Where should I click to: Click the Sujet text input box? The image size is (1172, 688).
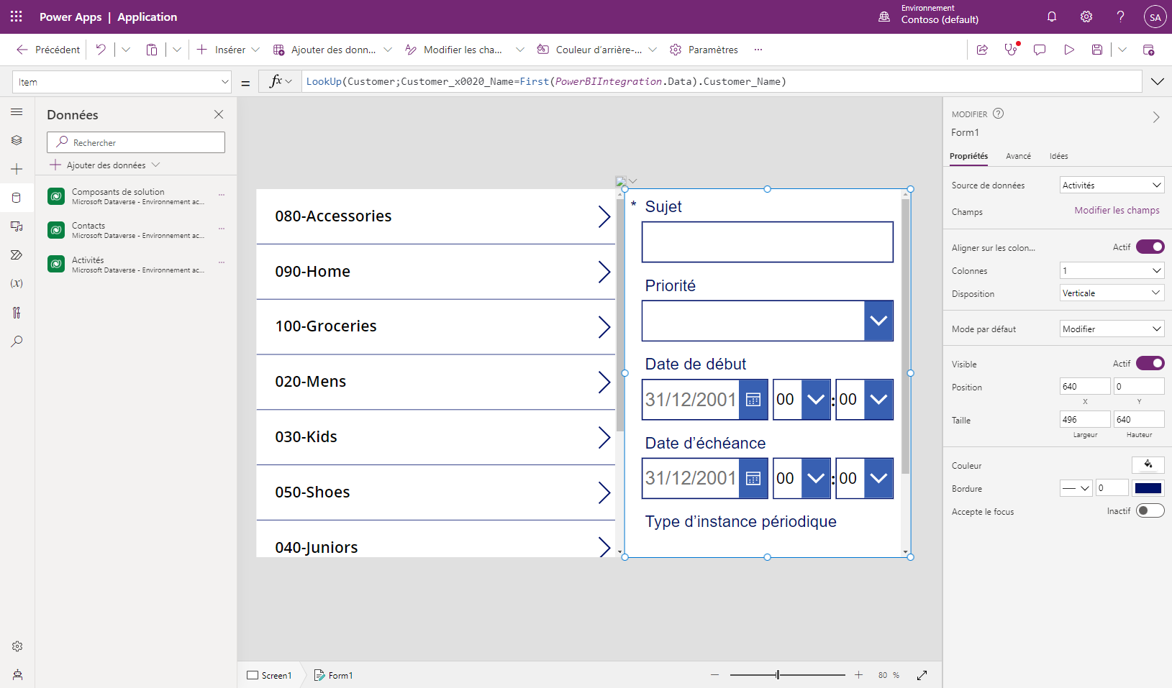tap(768, 242)
